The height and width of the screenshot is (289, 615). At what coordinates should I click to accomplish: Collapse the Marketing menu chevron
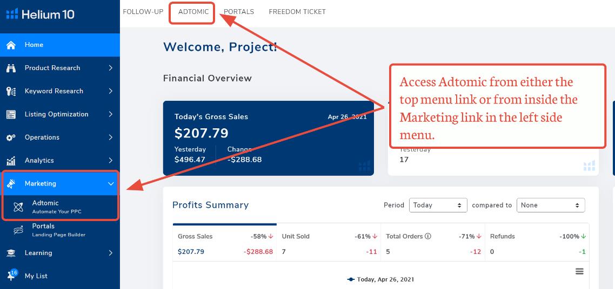(x=111, y=183)
